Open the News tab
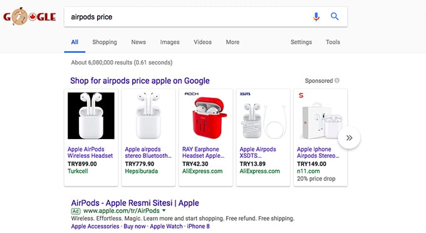Viewport: 426px width, 233px height. (138, 42)
